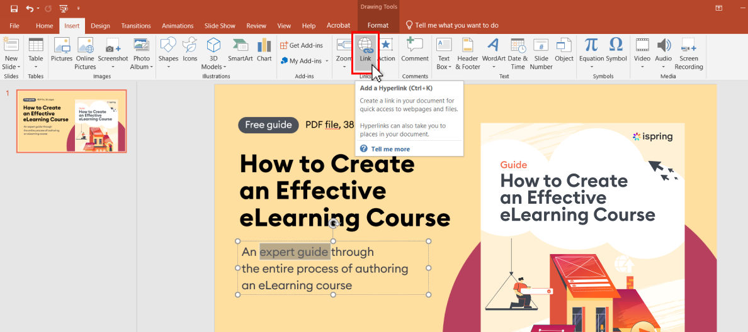This screenshot has width=748, height=332.
Task: Click the Free guide badge on slide
Action: pos(268,124)
